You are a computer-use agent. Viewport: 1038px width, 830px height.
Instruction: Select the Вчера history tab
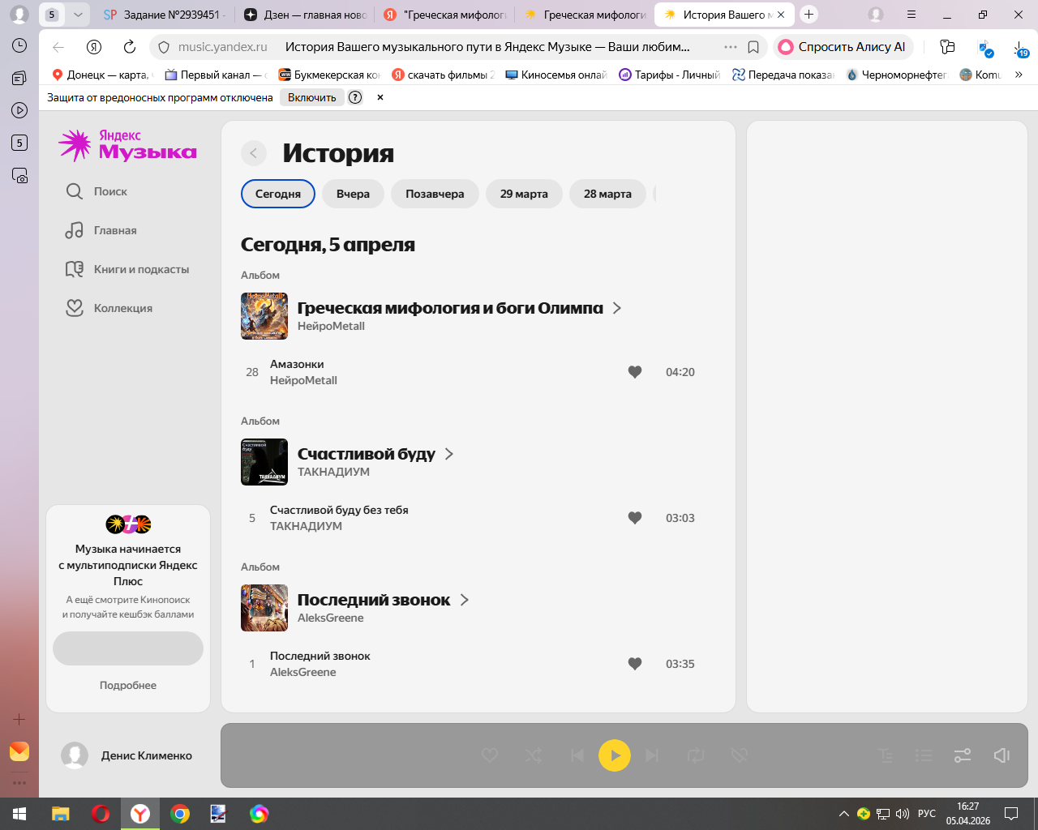353,194
